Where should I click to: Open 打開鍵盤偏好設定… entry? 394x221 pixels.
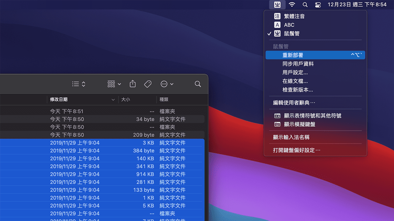[x=296, y=150]
